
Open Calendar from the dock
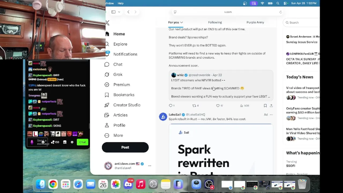tap(103, 184)
